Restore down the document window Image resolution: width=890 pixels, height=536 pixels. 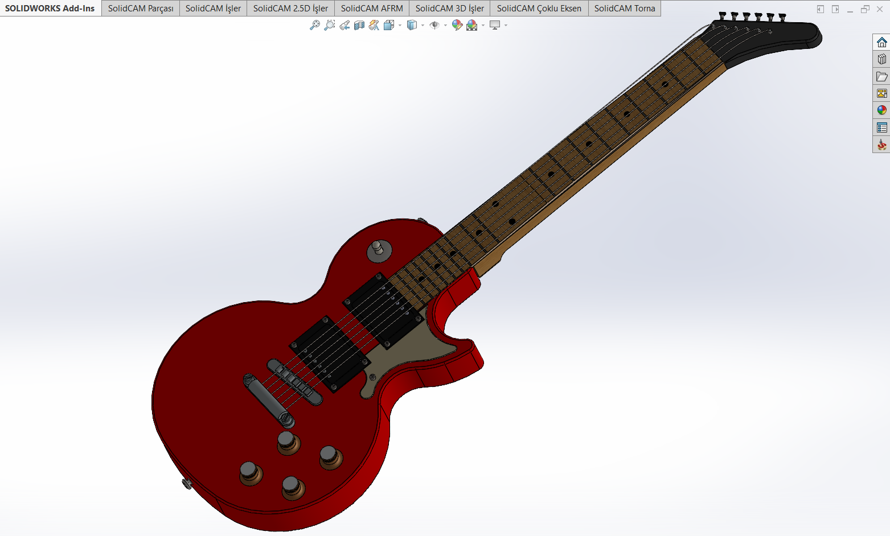(x=865, y=9)
